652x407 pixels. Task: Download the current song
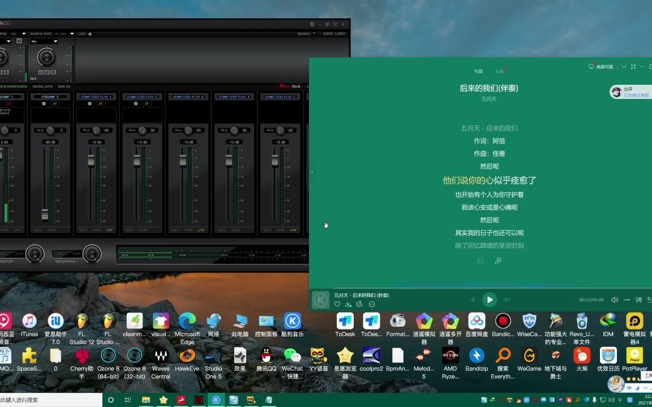pyautogui.click(x=349, y=304)
